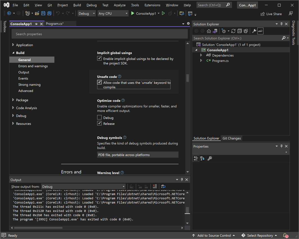Open the File menu
The height and width of the screenshot is (239, 299).
(15, 5)
